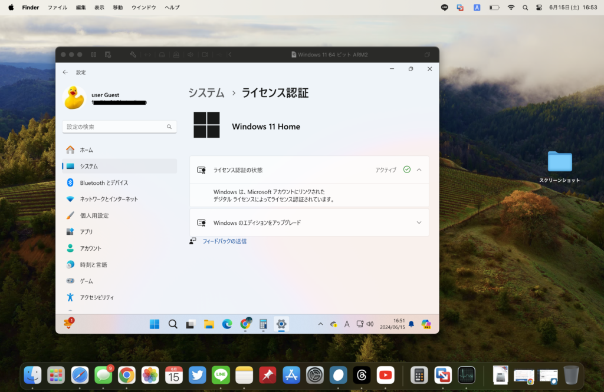Open ネットワークとインターネット settings category
Viewport: 604px width, 392px height.
click(109, 199)
